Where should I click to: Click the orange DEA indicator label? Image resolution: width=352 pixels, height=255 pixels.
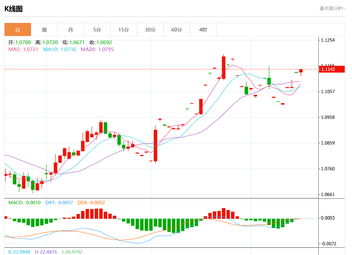click(91, 203)
